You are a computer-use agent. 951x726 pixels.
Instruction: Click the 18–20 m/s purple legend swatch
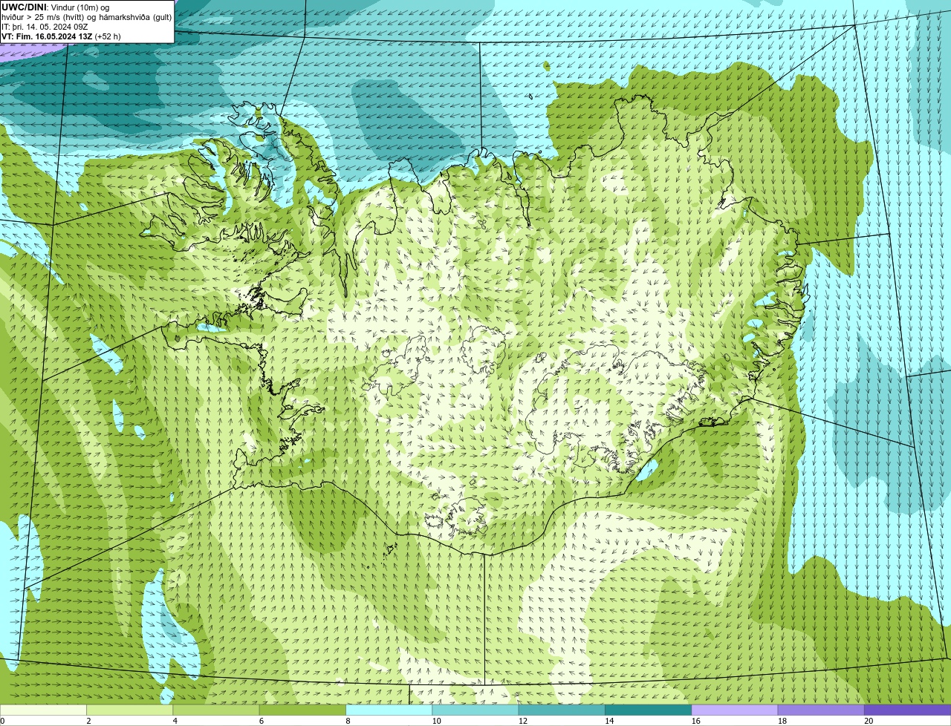[821, 710]
